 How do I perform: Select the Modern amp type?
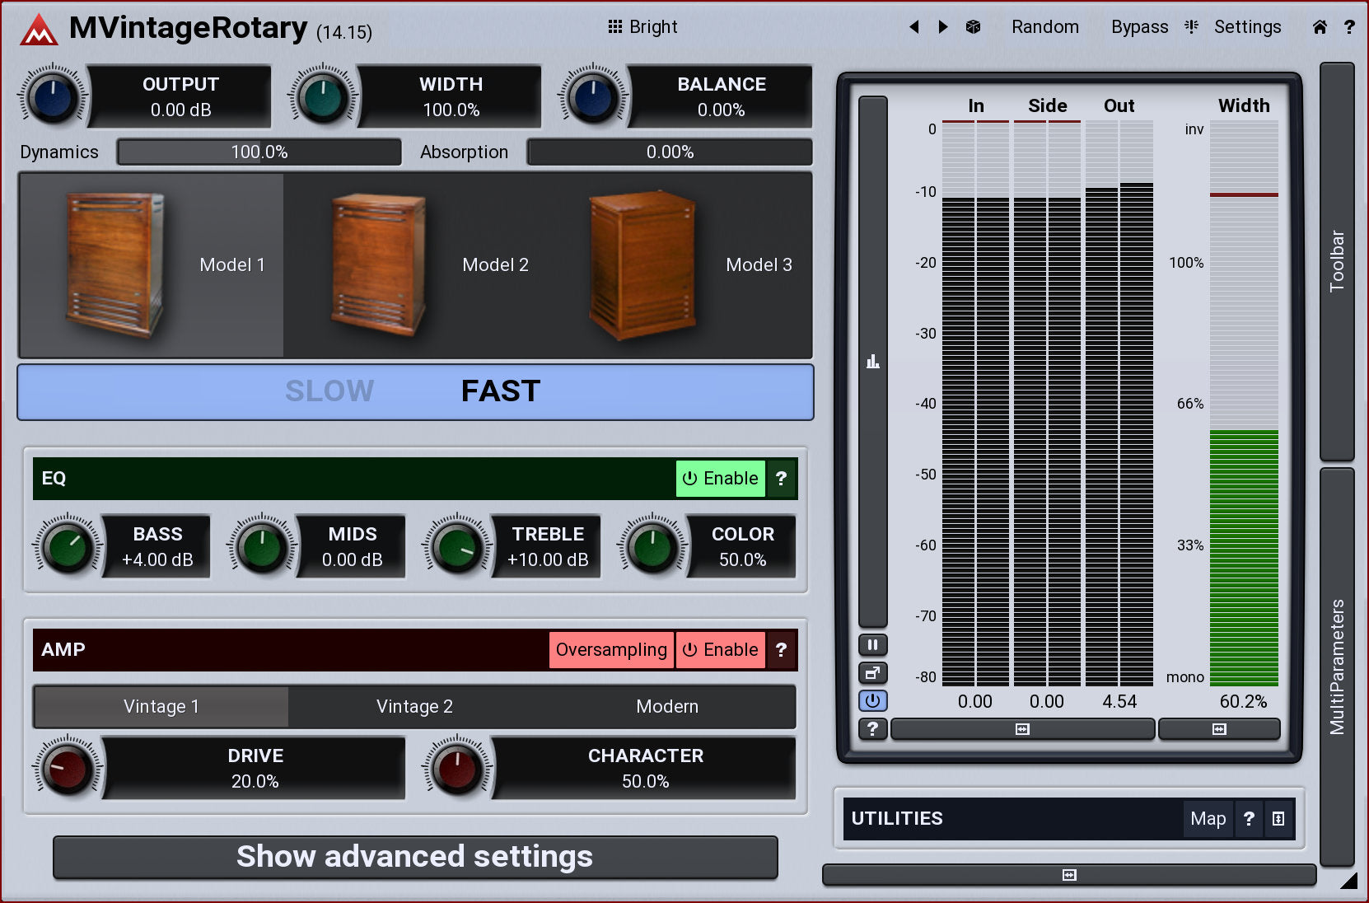coord(667,707)
